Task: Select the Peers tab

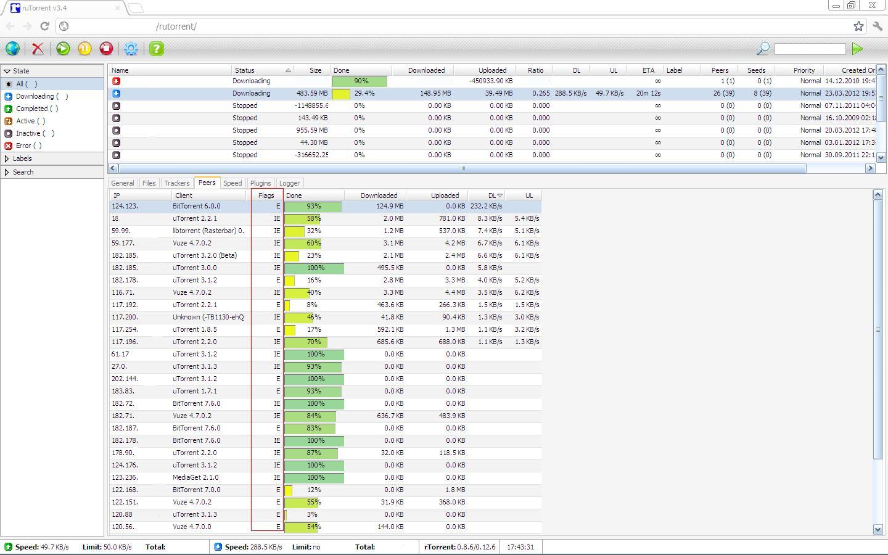Action: tap(207, 183)
